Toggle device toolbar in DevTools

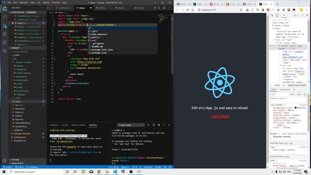[x=277, y=15]
